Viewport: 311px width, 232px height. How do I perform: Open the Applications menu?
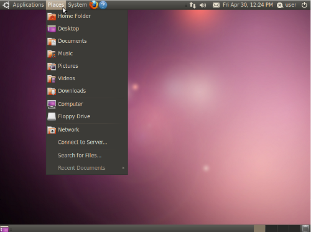coord(28,5)
